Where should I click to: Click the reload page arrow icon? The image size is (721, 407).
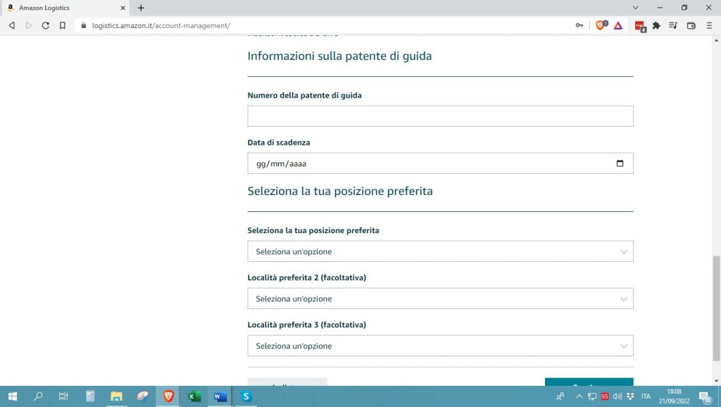point(45,25)
